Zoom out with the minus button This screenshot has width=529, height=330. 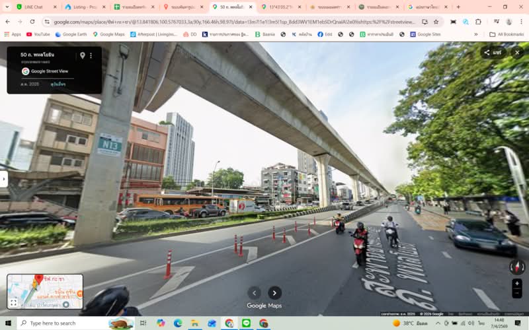coord(516,293)
